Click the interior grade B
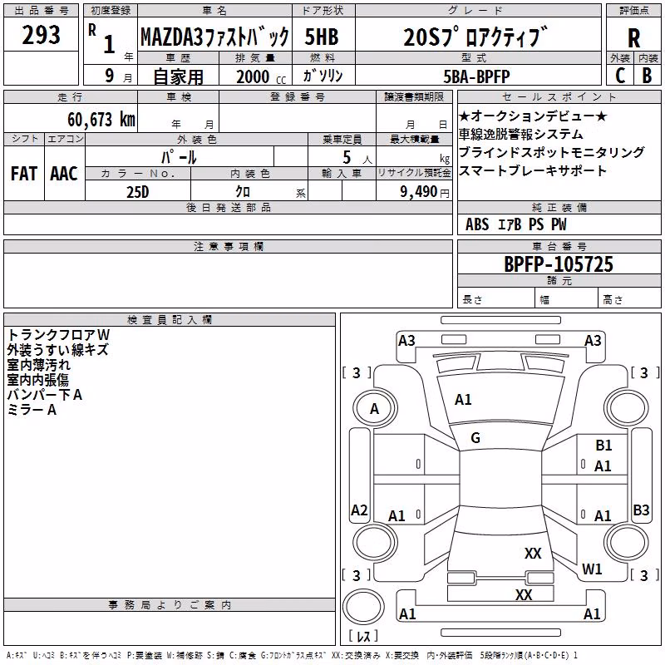Viewport: 665px width, 665px height. (647, 76)
